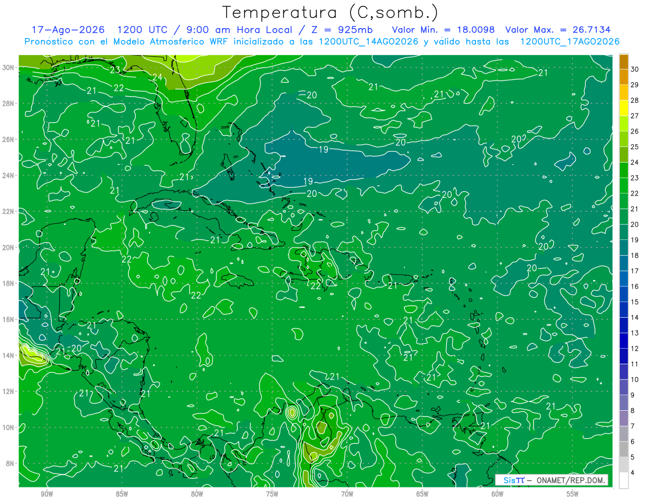Click the '24' contour label over northern Florida

pos(157,77)
